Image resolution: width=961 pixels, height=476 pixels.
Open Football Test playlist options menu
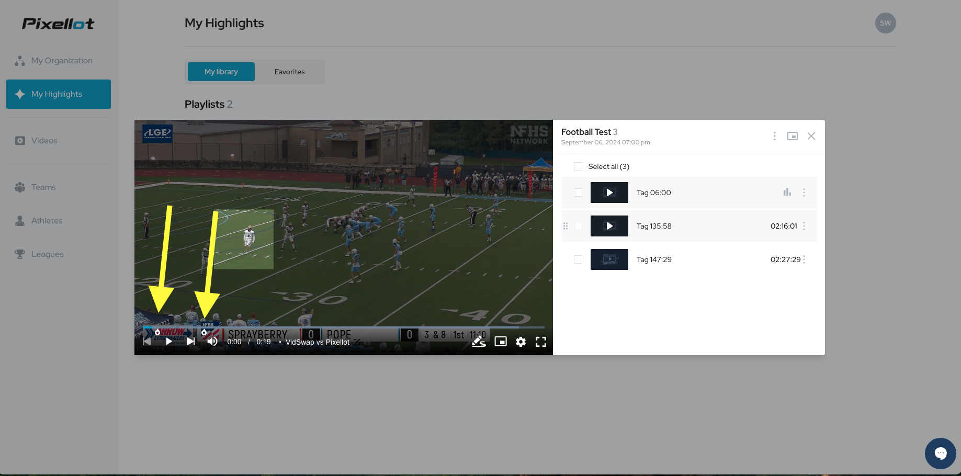(x=775, y=136)
